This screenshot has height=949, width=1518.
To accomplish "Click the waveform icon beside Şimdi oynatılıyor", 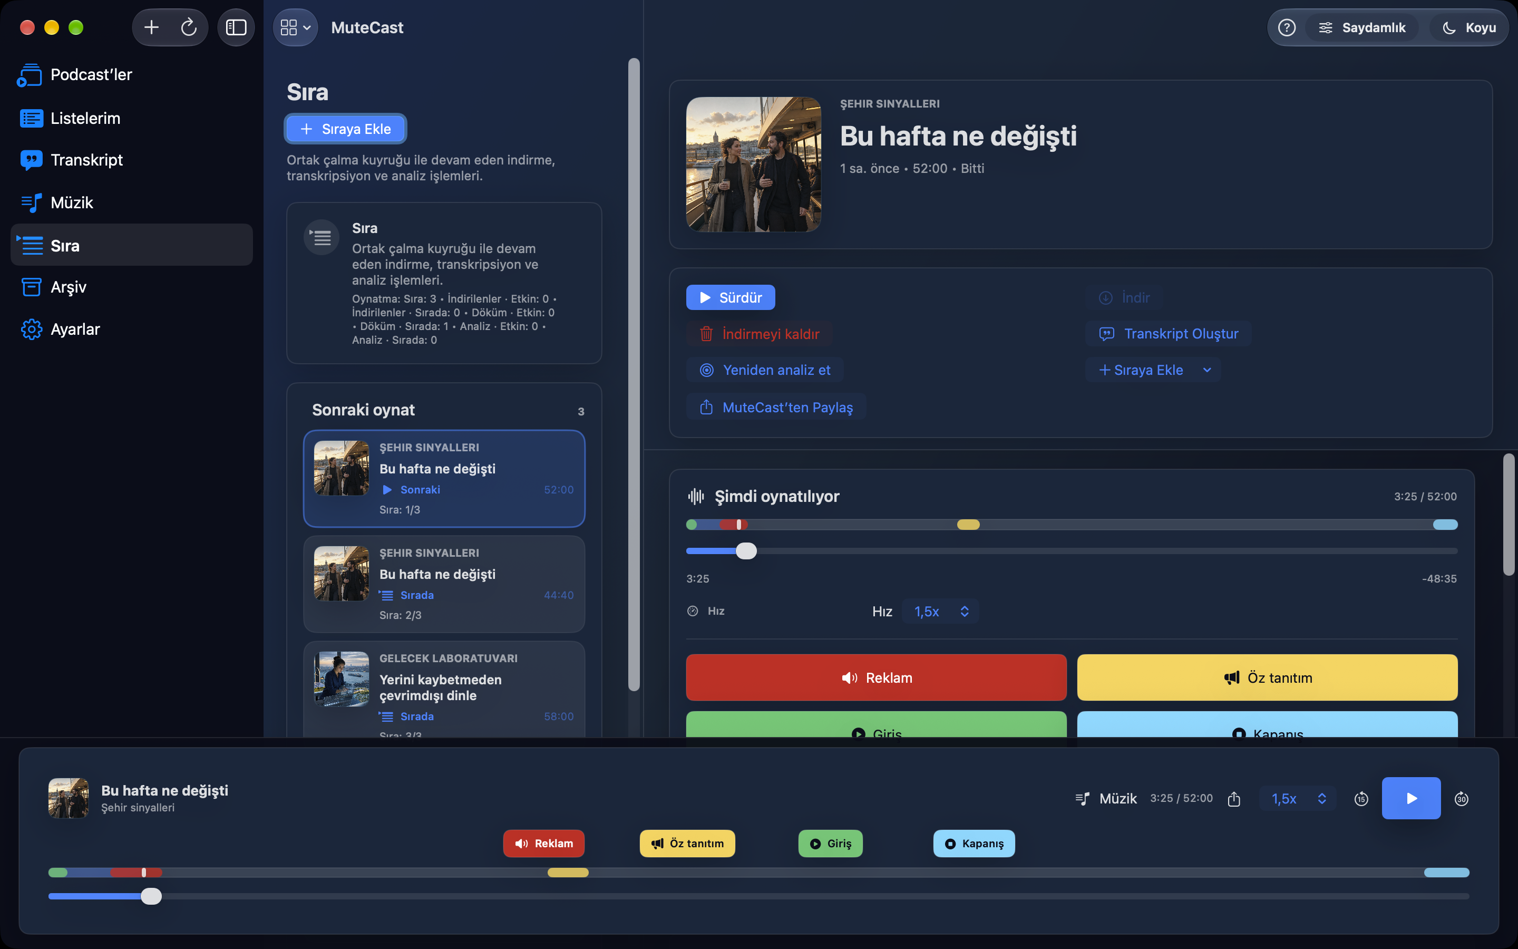I will click(696, 497).
